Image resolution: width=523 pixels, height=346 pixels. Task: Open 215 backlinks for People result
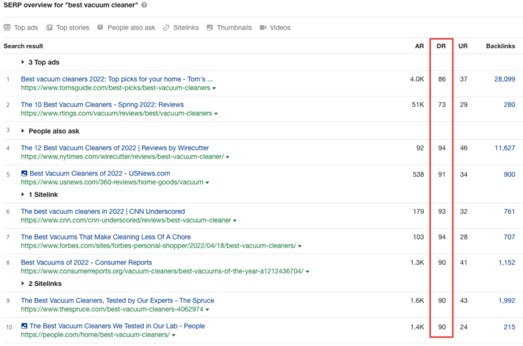pyautogui.click(x=509, y=327)
